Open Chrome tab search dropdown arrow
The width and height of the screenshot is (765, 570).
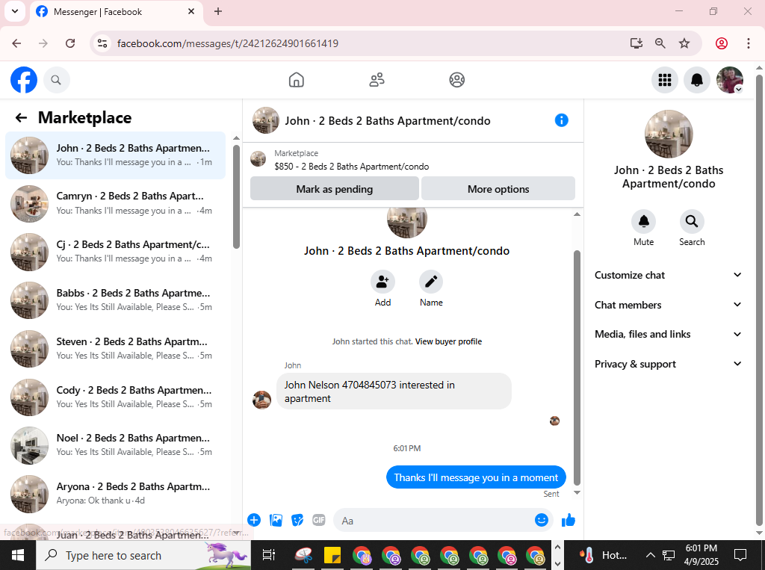click(x=15, y=11)
